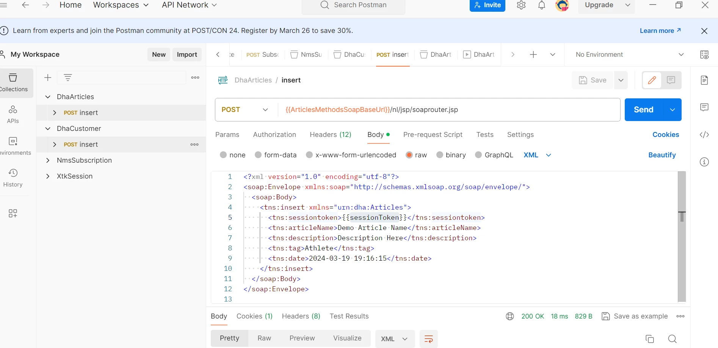
Task: Change response XML format dropdown
Action: [395, 339]
